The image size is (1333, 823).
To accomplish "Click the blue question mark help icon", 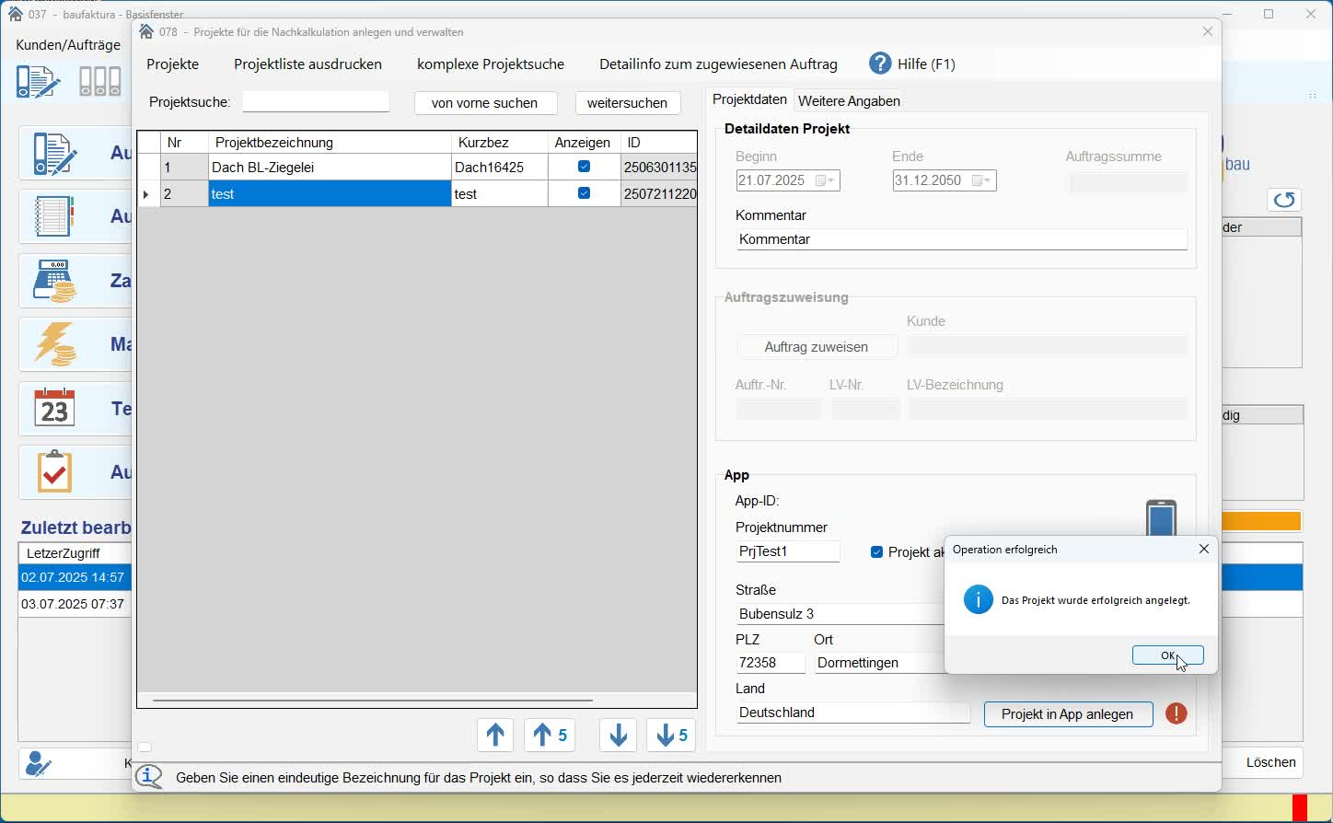I will (881, 64).
